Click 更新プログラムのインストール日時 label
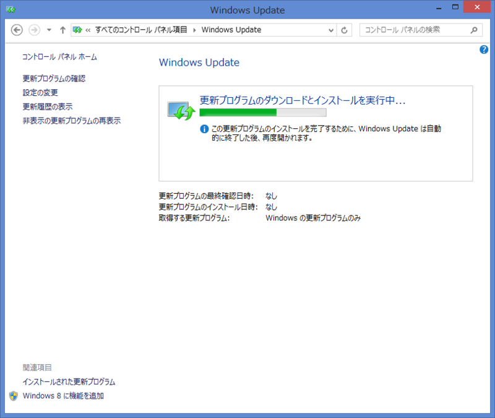 [x=209, y=207]
